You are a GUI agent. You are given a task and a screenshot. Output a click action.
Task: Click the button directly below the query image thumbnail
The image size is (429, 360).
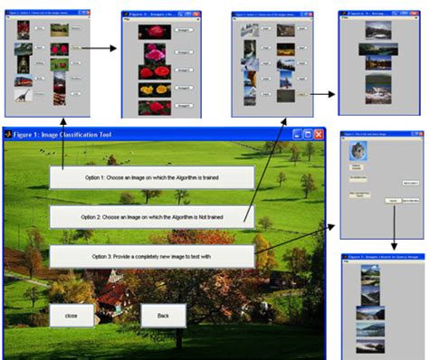(x=356, y=167)
